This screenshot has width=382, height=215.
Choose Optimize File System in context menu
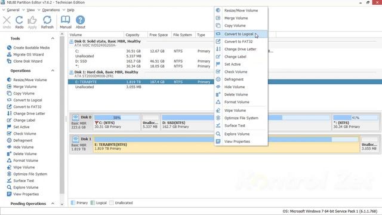[241, 118]
